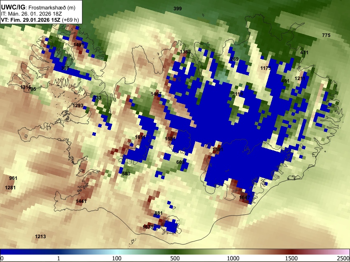
Task: Click the map value 1211
Action: pyautogui.click(x=300, y=78)
